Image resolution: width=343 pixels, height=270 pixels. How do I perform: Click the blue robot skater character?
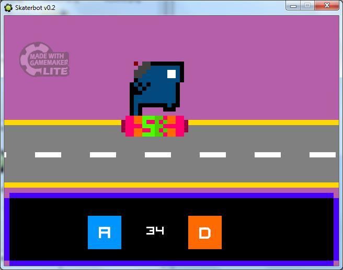click(157, 89)
